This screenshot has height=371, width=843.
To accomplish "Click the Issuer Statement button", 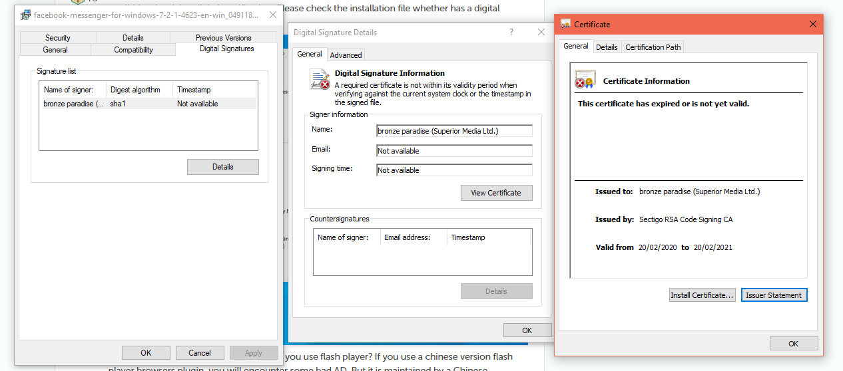I will pos(774,295).
